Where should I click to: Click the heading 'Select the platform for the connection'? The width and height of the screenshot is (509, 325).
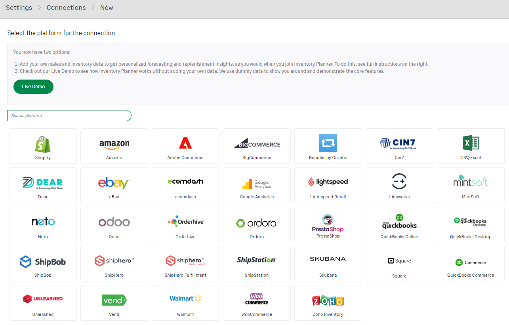coord(61,33)
